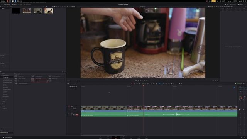Image resolution: width=247 pixels, height=139 pixels.
Task: Click the audio volume speaker icon
Action: click(235, 83)
